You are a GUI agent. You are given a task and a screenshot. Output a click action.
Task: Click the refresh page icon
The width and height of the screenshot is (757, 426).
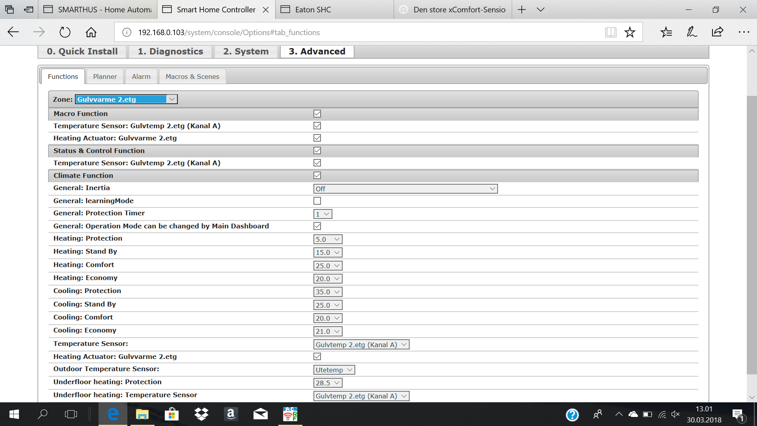(64, 32)
